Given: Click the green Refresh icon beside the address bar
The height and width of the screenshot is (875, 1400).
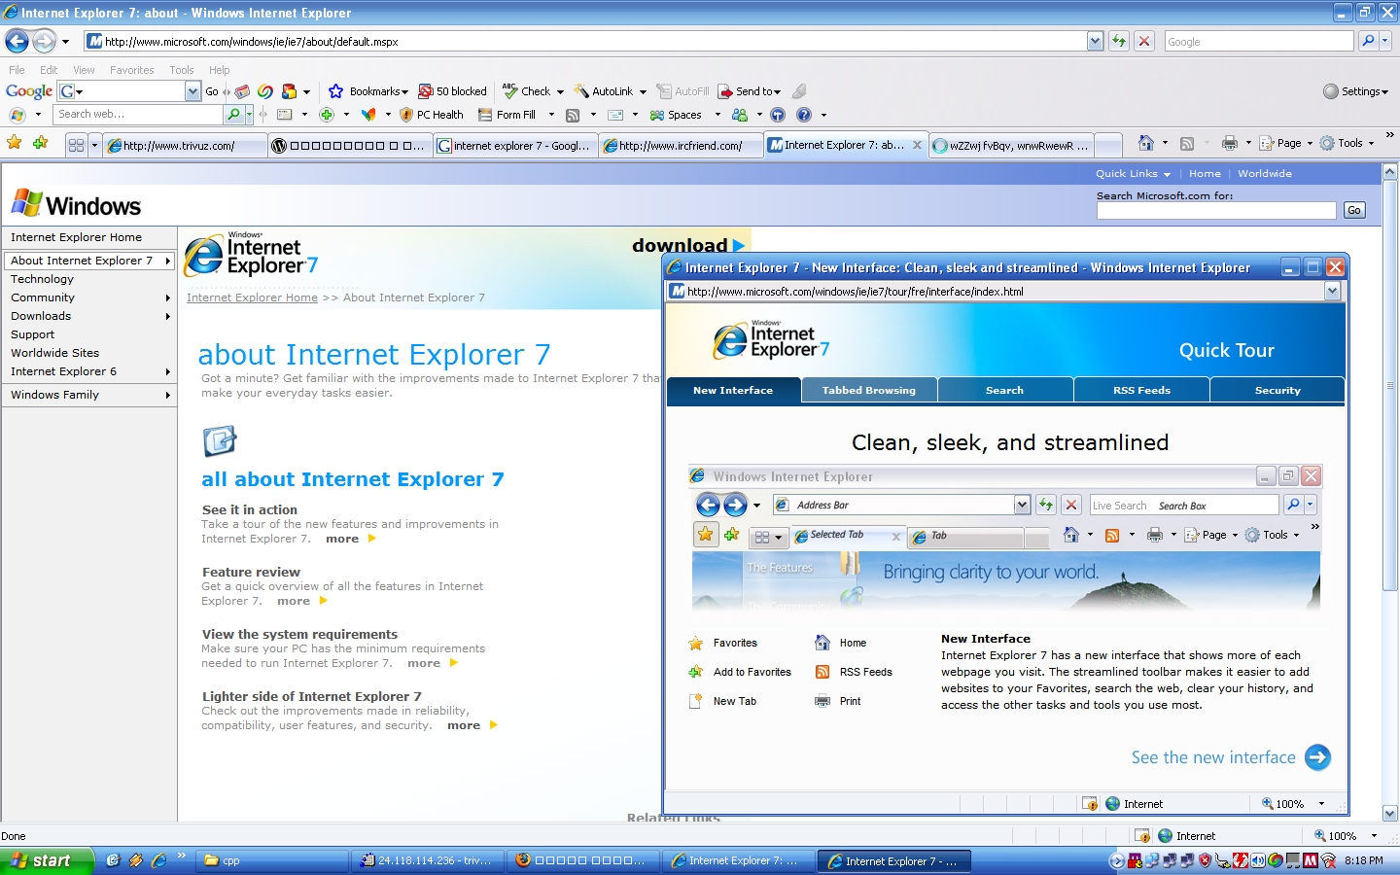Looking at the screenshot, I should (1119, 41).
